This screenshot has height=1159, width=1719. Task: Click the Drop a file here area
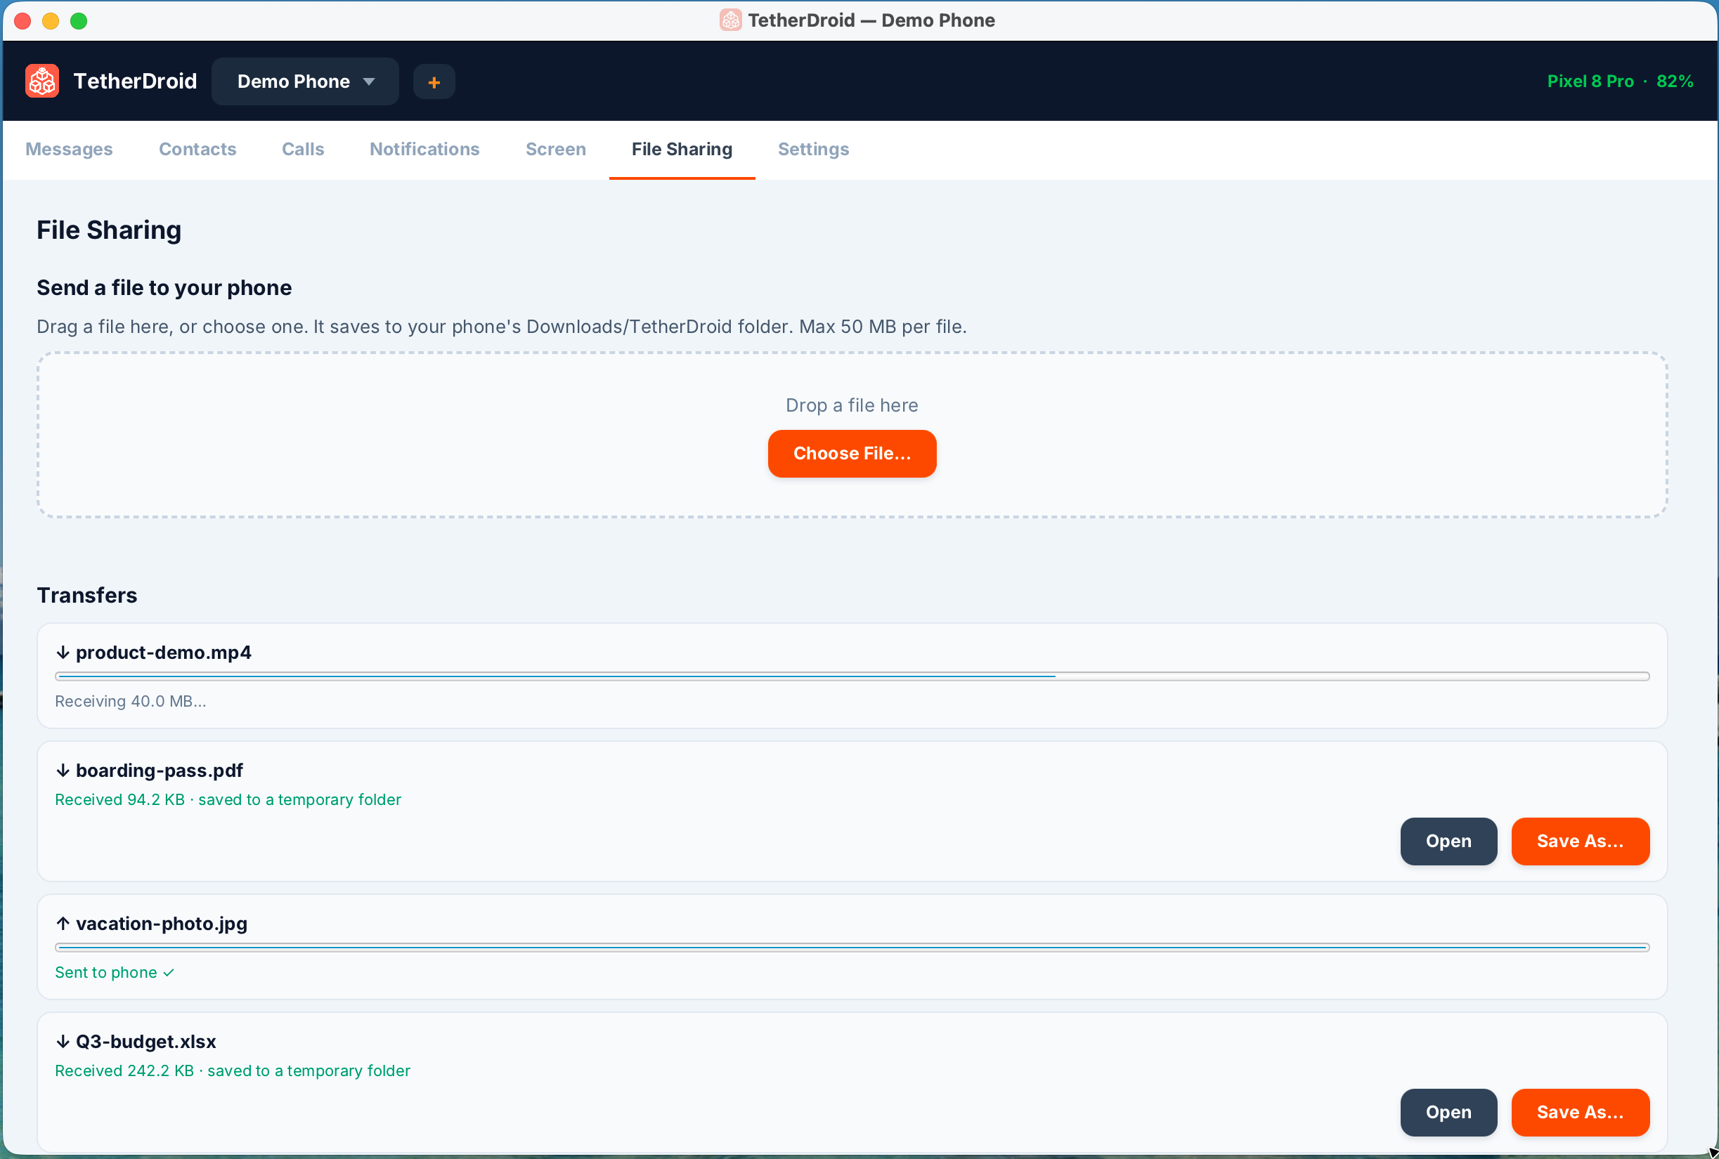click(x=852, y=435)
